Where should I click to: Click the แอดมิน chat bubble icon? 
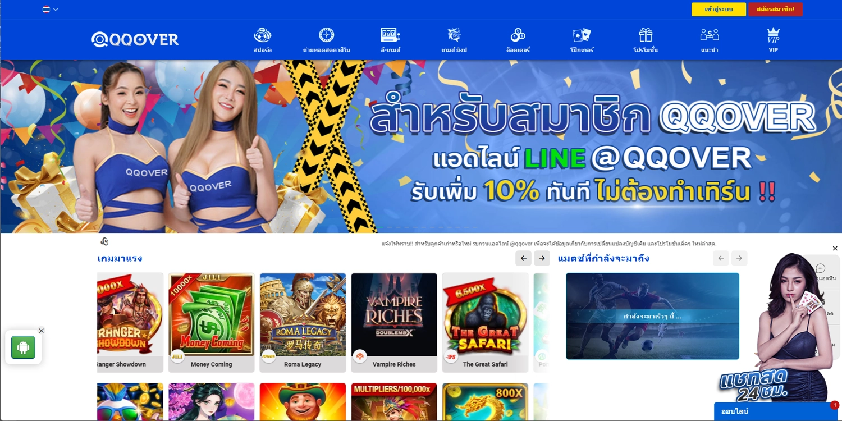[x=821, y=269]
